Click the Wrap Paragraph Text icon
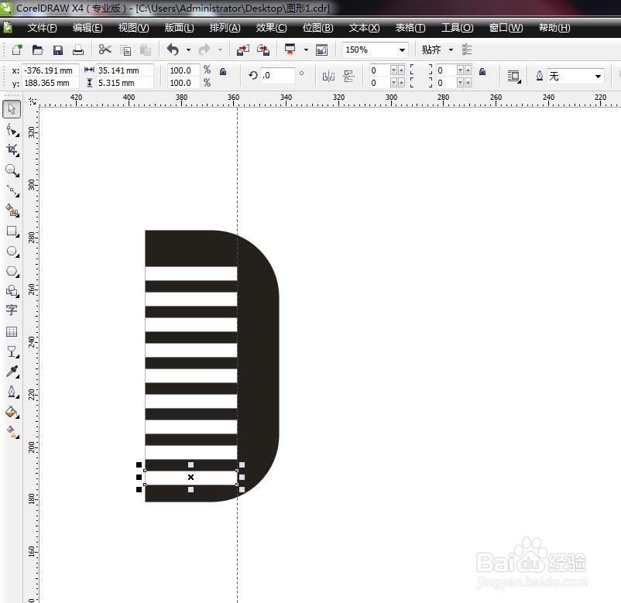This screenshot has height=603, width=621. pos(514,76)
